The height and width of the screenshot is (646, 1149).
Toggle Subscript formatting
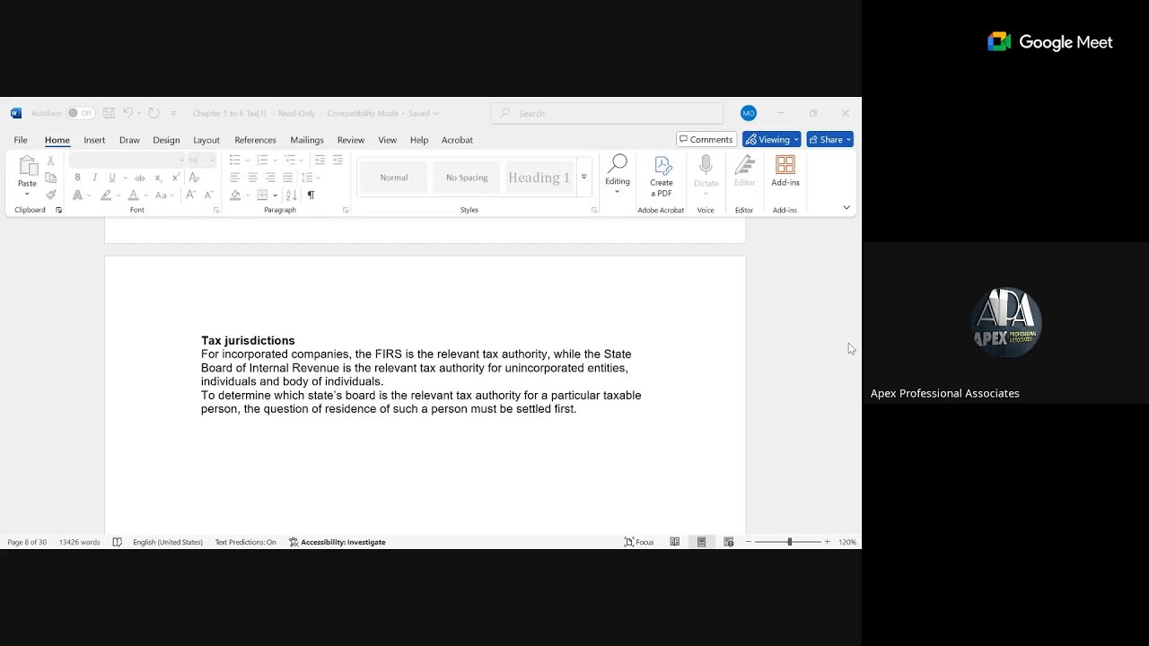pyautogui.click(x=158, y=178)
